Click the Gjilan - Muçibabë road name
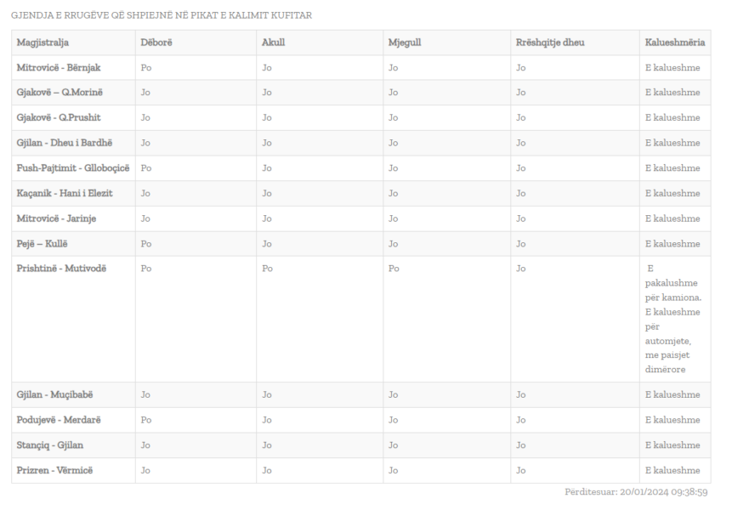The image size is (732, 510). (54, 394)
